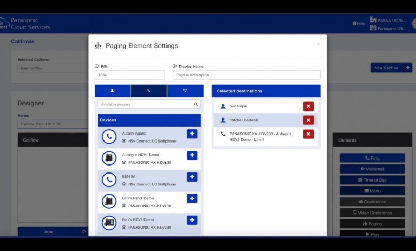The width and height of the screenshot is (416, 251).
Task: Click user icon beside ben.turpin
Action: (223, 106)
